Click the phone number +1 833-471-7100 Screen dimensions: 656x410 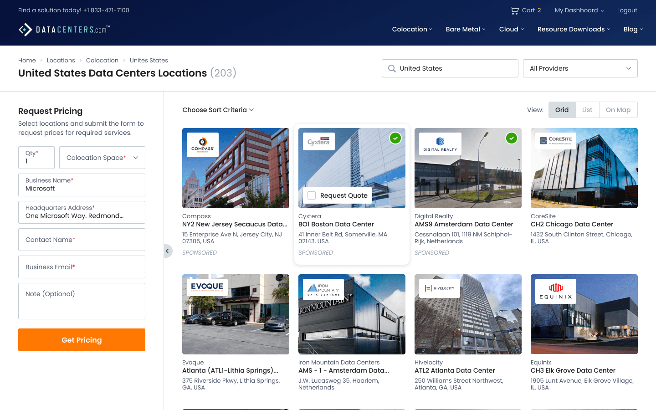(x=106, y=10)
